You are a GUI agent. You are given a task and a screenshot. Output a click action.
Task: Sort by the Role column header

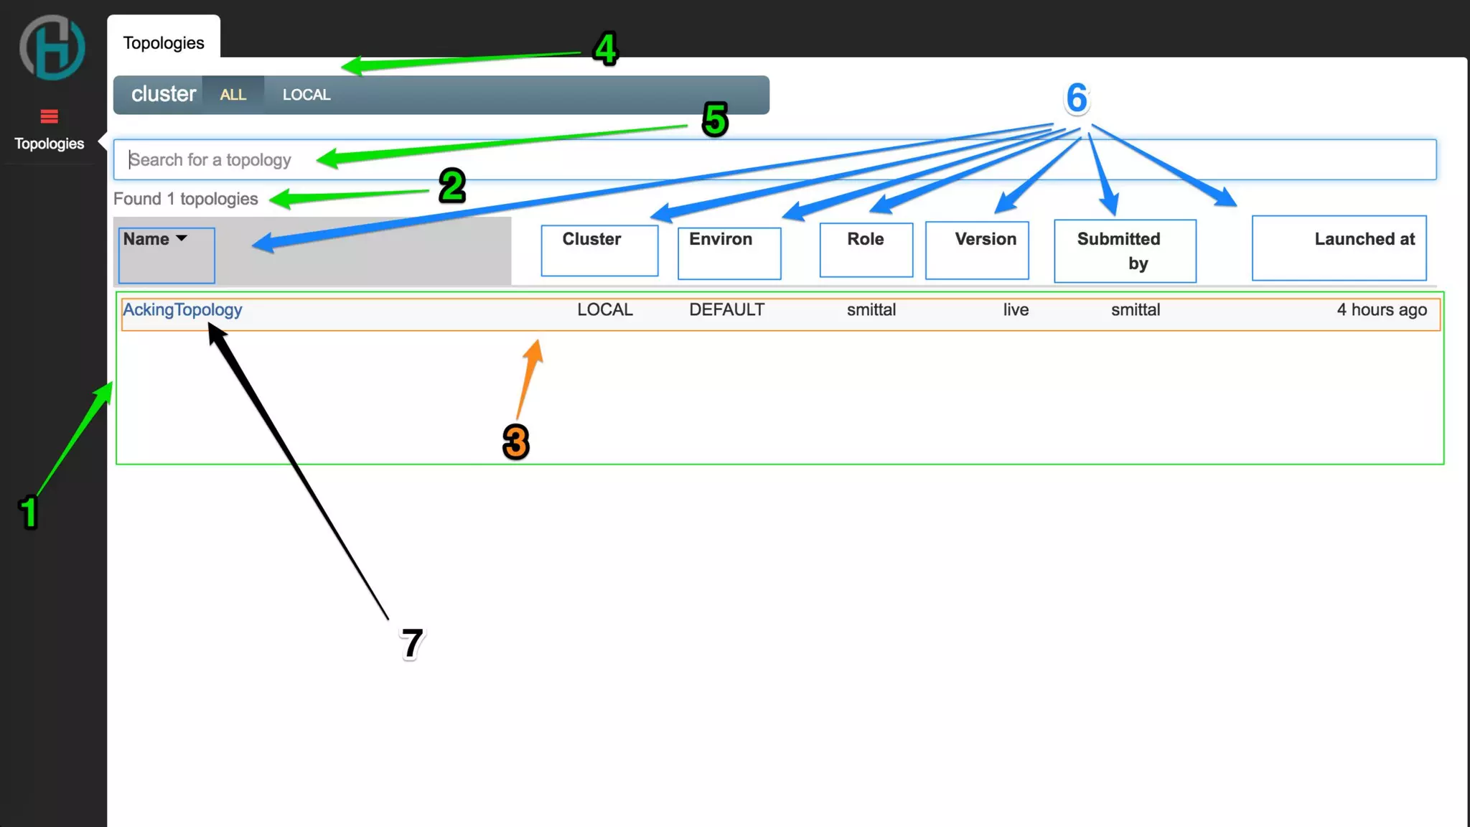point(866,239)
